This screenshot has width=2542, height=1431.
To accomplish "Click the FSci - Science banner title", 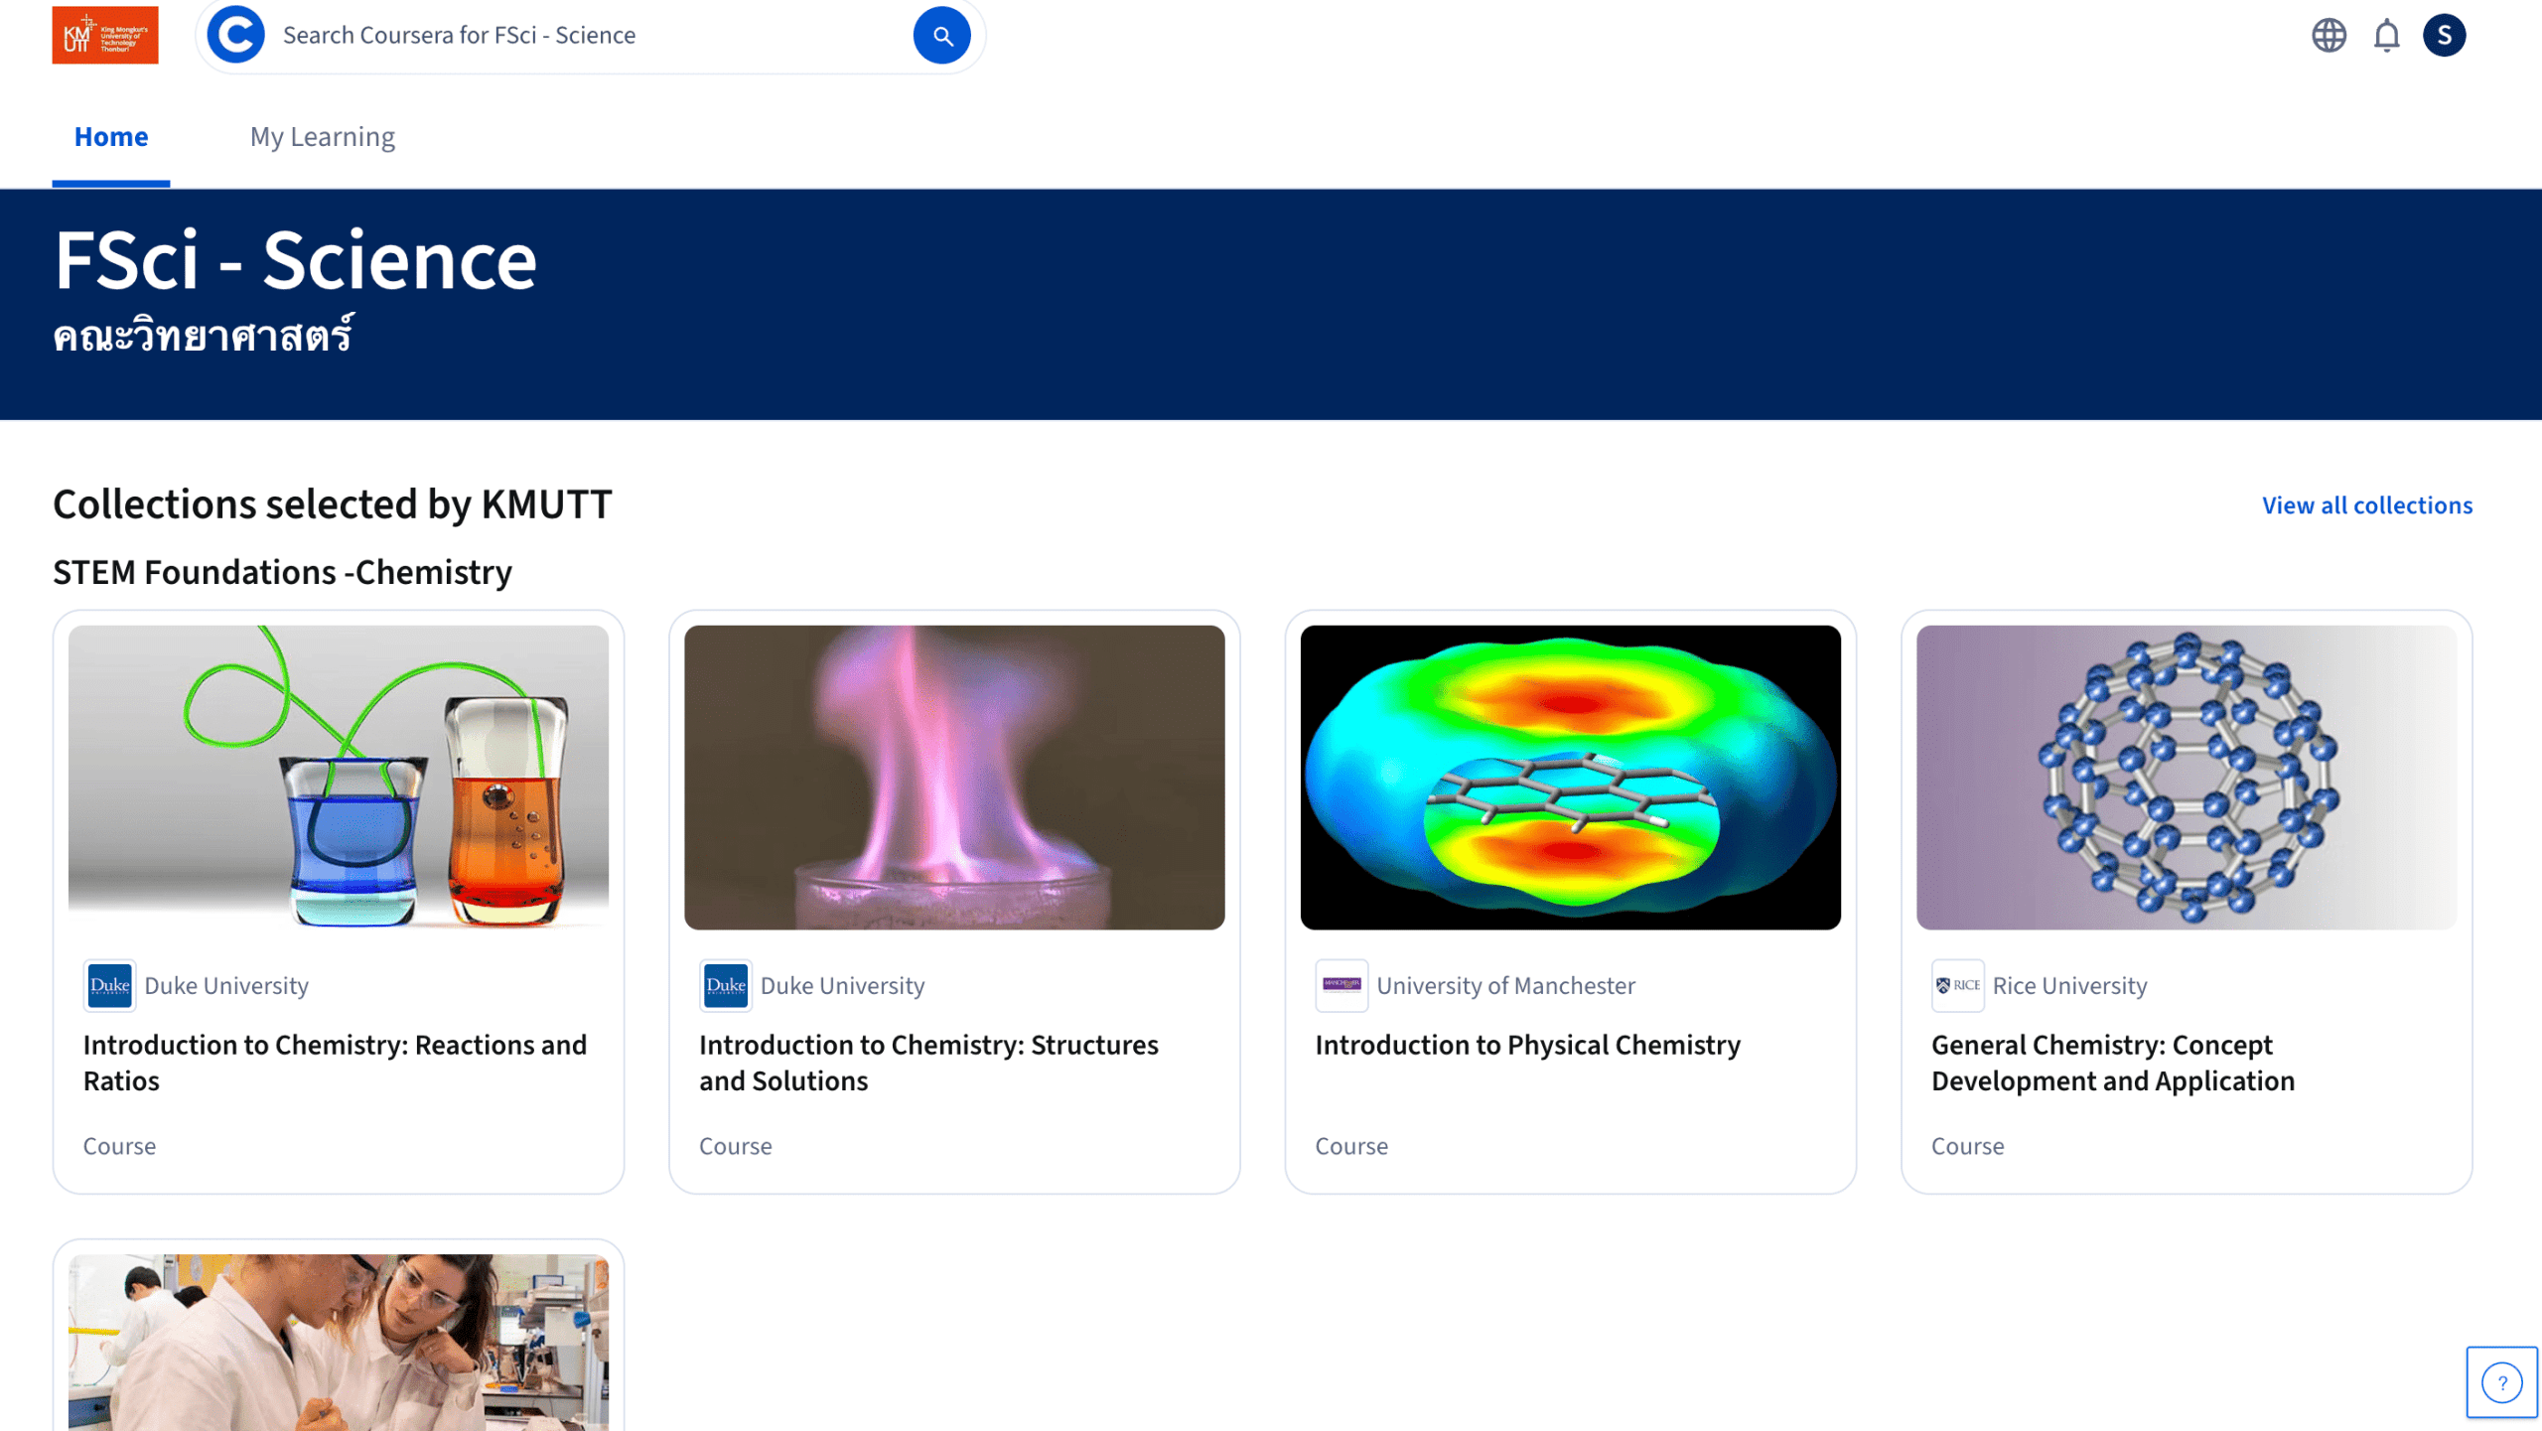I will point(295,260).
